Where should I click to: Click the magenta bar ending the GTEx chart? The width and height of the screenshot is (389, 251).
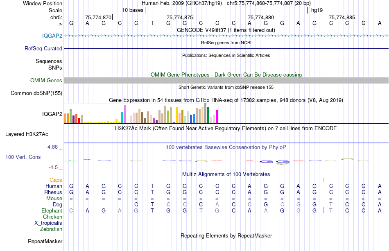[x=217, y=117]
